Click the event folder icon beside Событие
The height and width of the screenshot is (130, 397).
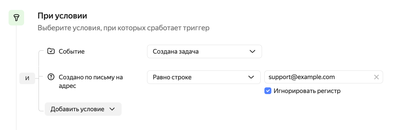51,51
